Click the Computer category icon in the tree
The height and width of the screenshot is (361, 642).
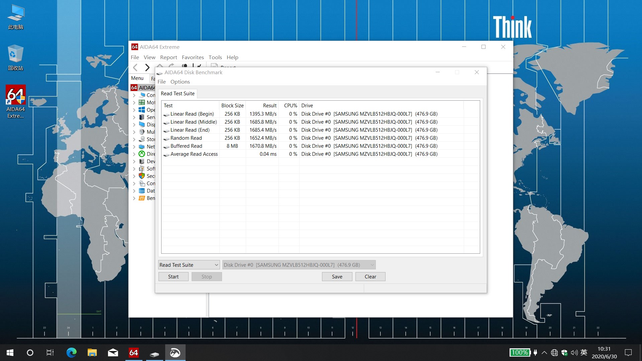point(142,95)
